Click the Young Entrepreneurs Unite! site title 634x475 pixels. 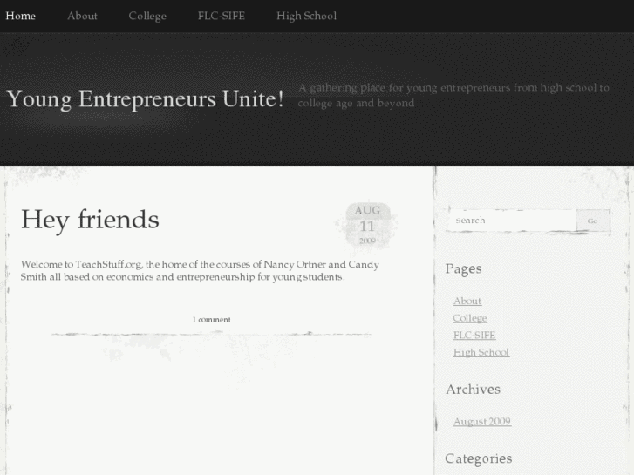[x=145, y=99]
